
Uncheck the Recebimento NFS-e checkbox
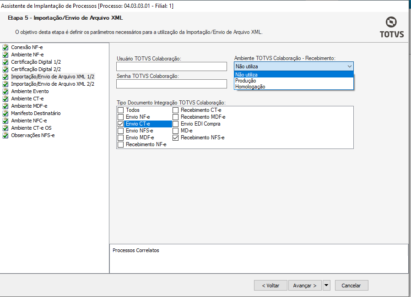[176, 137]
